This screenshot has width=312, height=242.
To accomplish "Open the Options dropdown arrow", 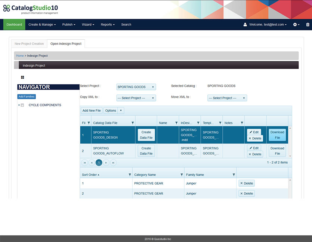I will (x=121, y=111).
